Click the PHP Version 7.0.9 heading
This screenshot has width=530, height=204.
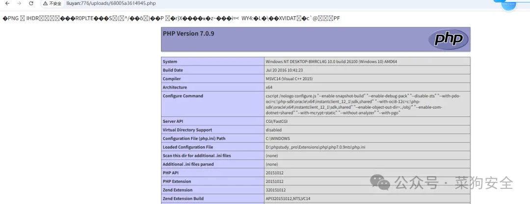(x=188, y=34)
